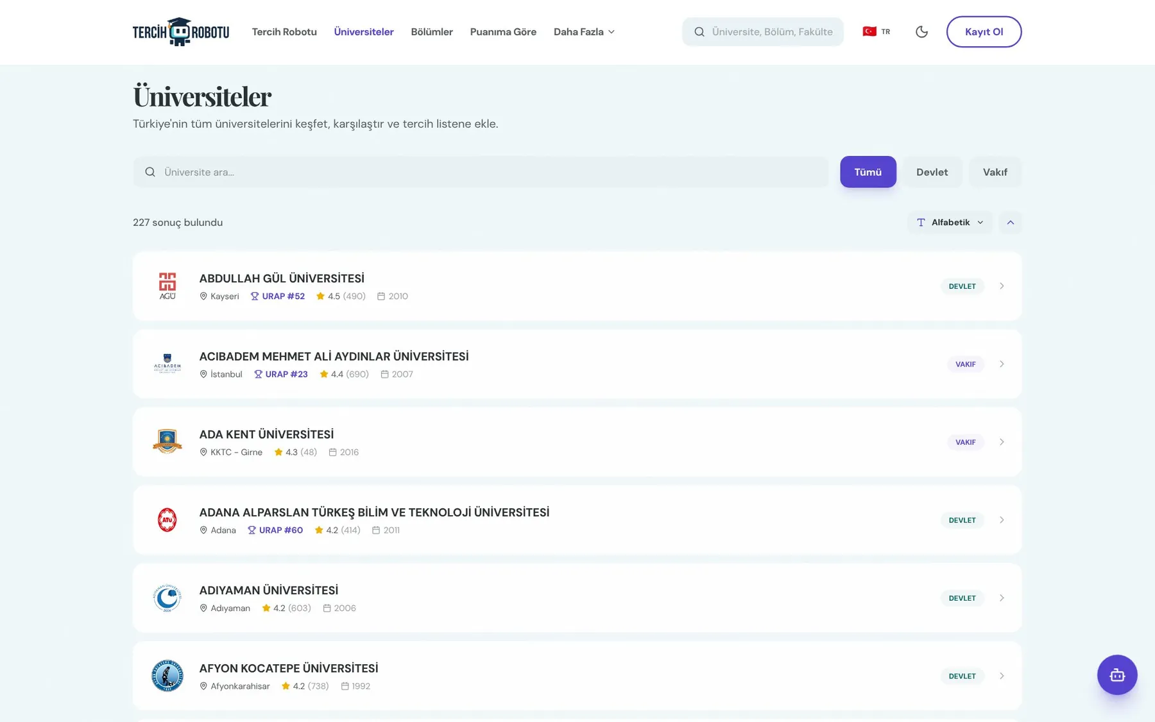Toggle sort direction arrow button
Screen dimensions: 1155x722
pos(1010,222)
